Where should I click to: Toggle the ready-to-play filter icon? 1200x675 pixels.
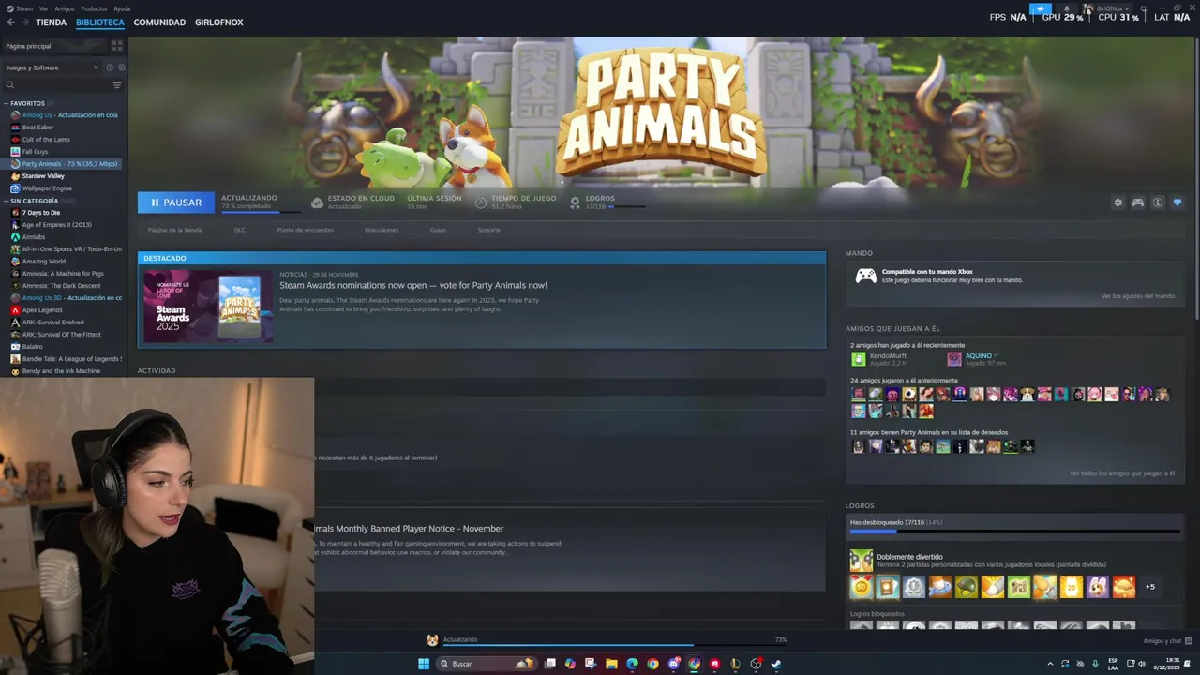(121, 67)
